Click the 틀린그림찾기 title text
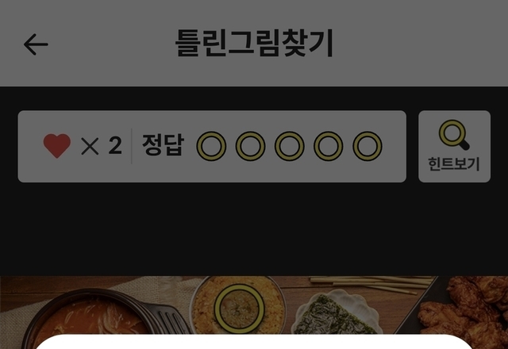 click(x=254, y=43)
